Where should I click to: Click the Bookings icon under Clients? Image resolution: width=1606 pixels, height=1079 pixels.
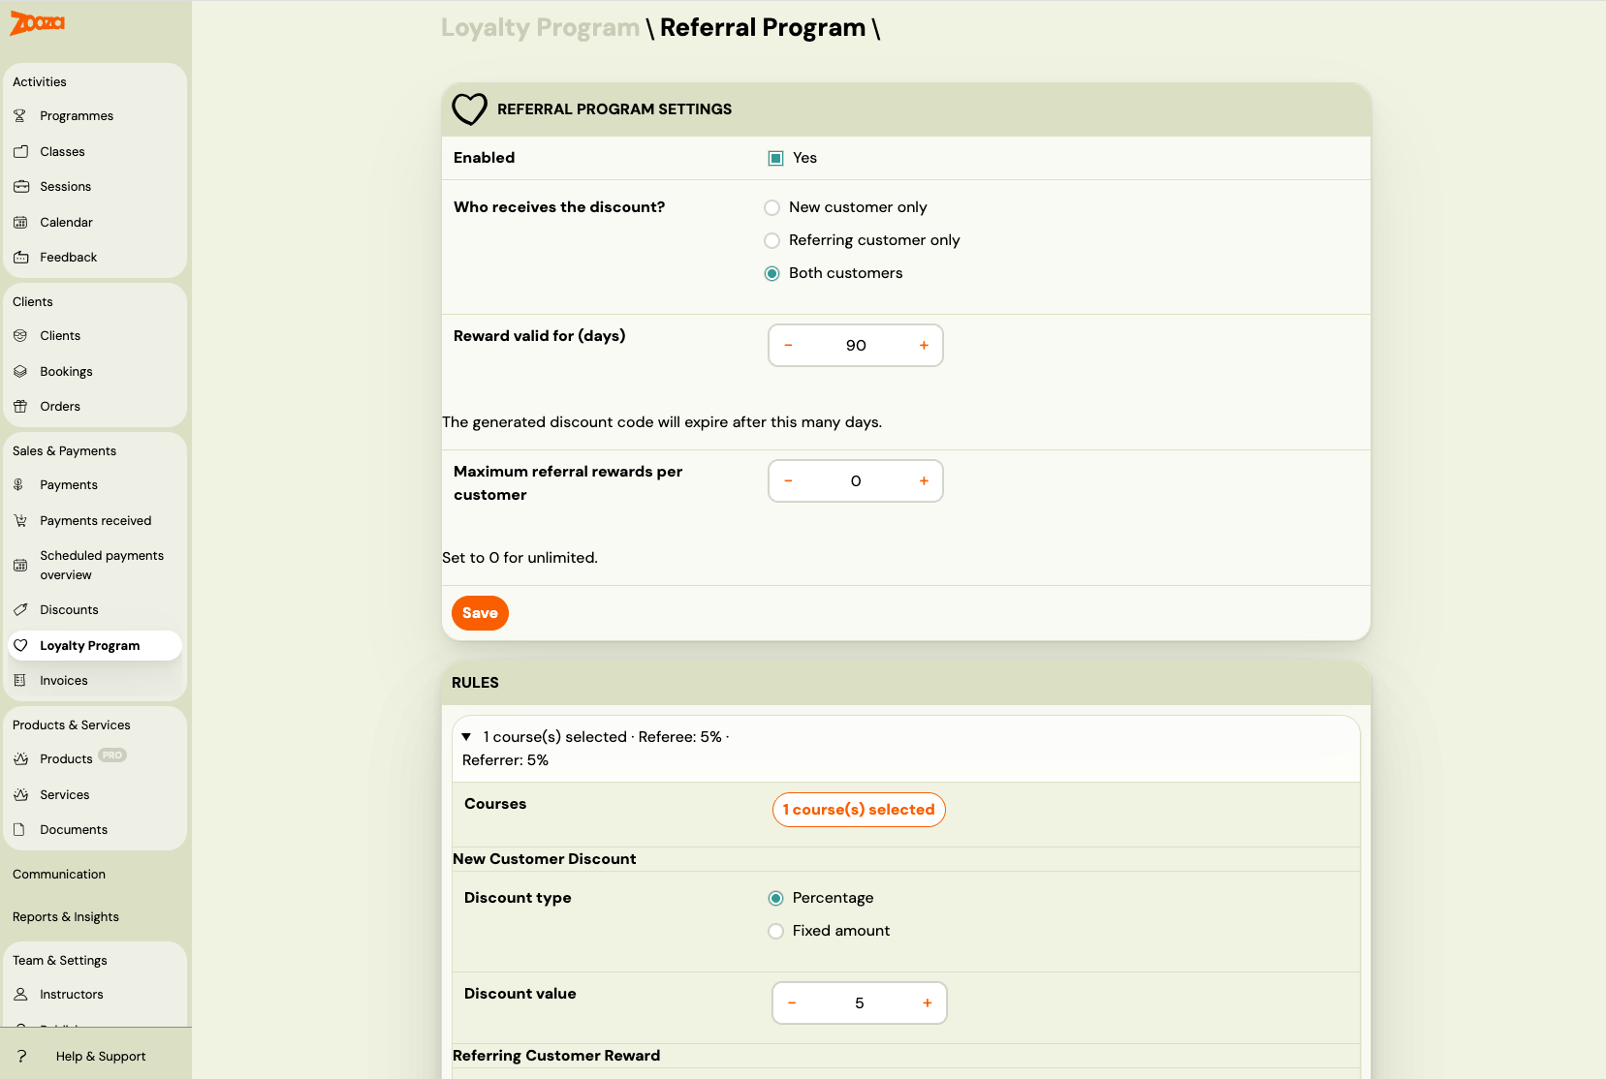tap(21, 371)
